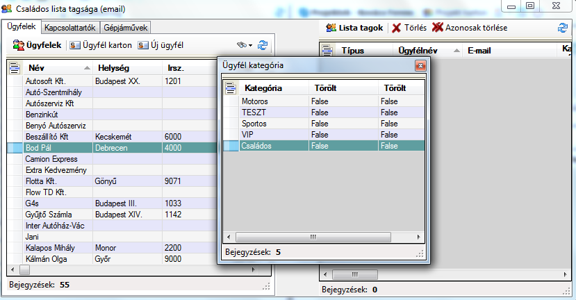Click Budapest XIV. city cell
The image size is (576, 300).
click(127, 215)
